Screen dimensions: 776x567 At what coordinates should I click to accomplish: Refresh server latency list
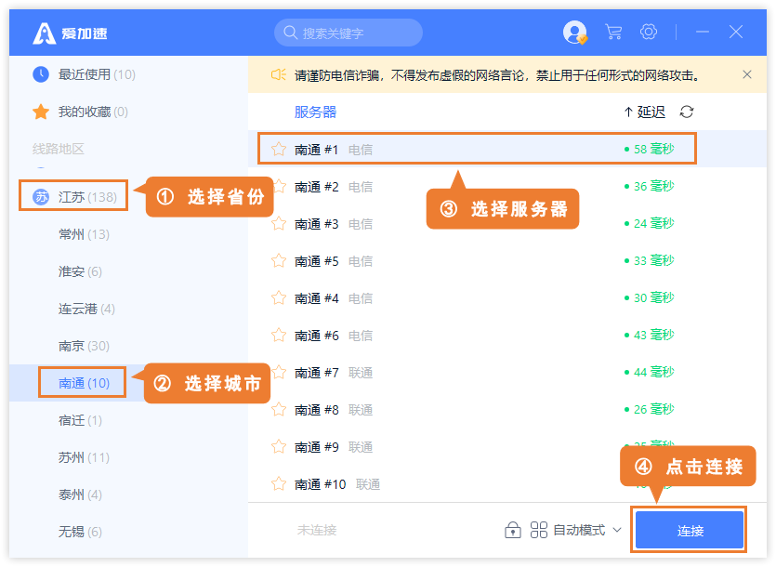pos(687,112)
